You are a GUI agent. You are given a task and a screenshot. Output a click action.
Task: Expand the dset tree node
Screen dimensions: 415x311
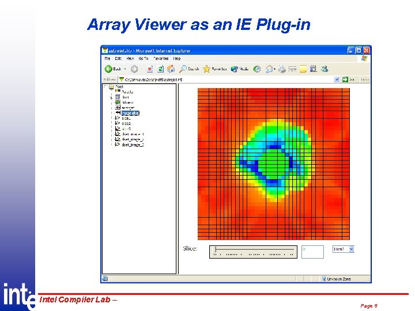tap(111, 97)
